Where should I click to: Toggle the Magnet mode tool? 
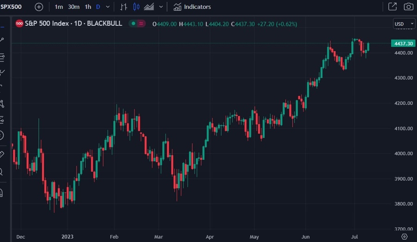(1, 193)
